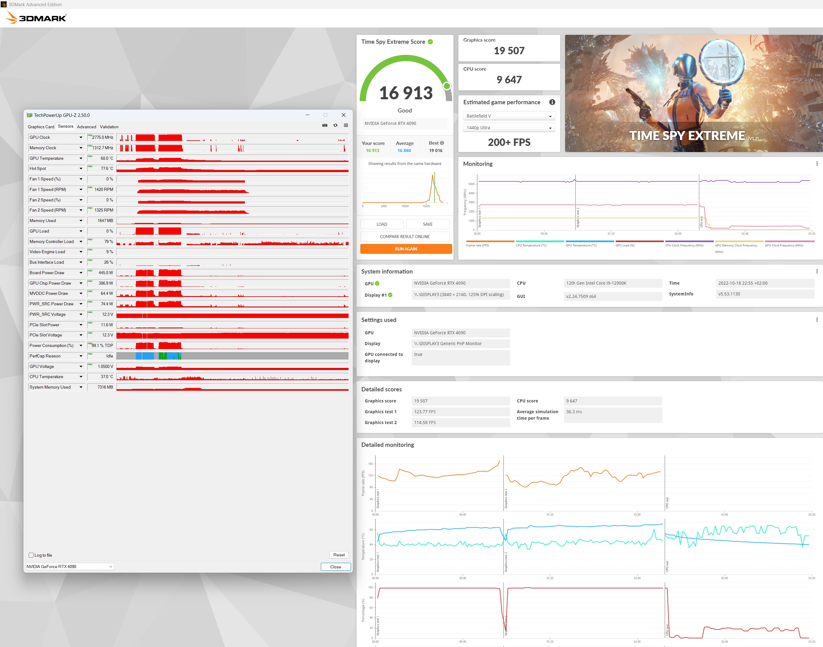Screen dimensions: 823x647
Task: Click COMPARE RESULT ONLINE button
Action: pos(405,236)
